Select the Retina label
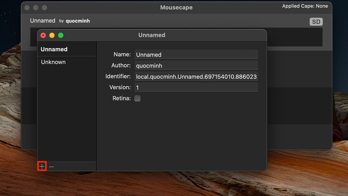Screen dimensions: 348x196 (x=121, y=98)
